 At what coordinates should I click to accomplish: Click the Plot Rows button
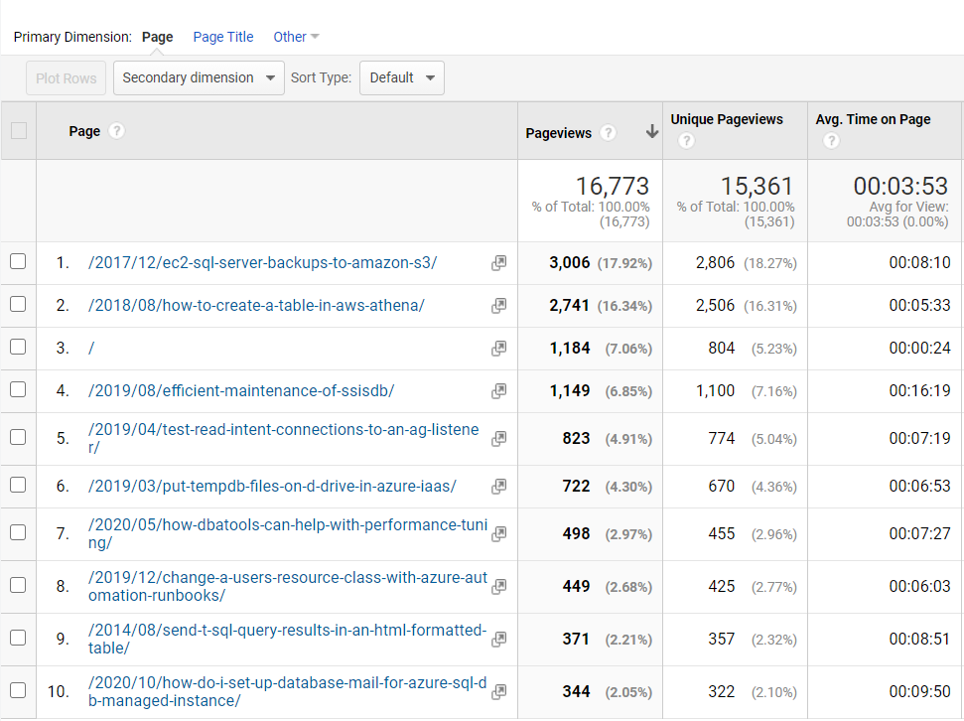[x=65, y=77]
